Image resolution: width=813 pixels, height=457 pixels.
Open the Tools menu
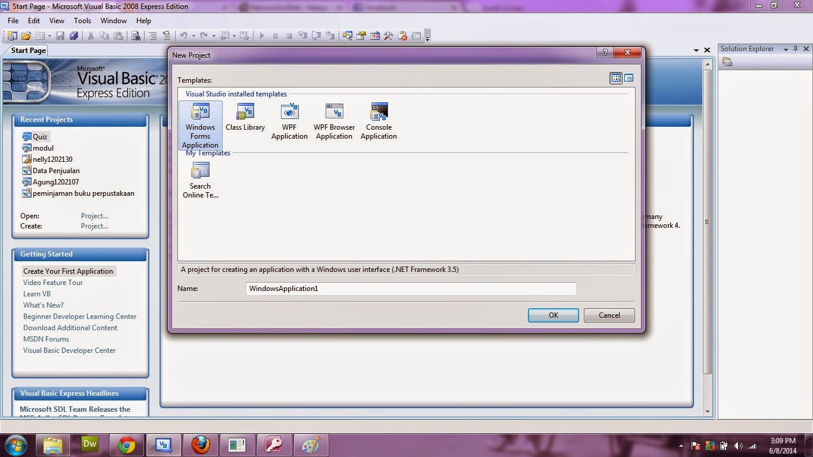point(82,21)
